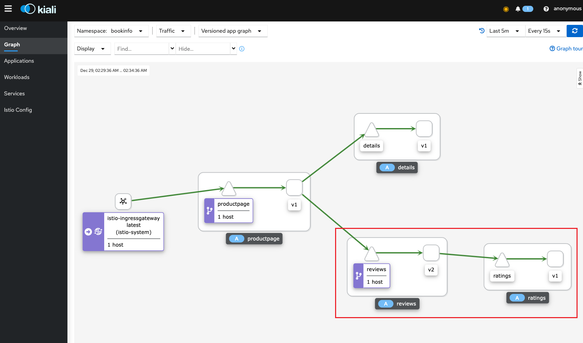Click the notification count badge
583x343 pixels.
(527, 9)
